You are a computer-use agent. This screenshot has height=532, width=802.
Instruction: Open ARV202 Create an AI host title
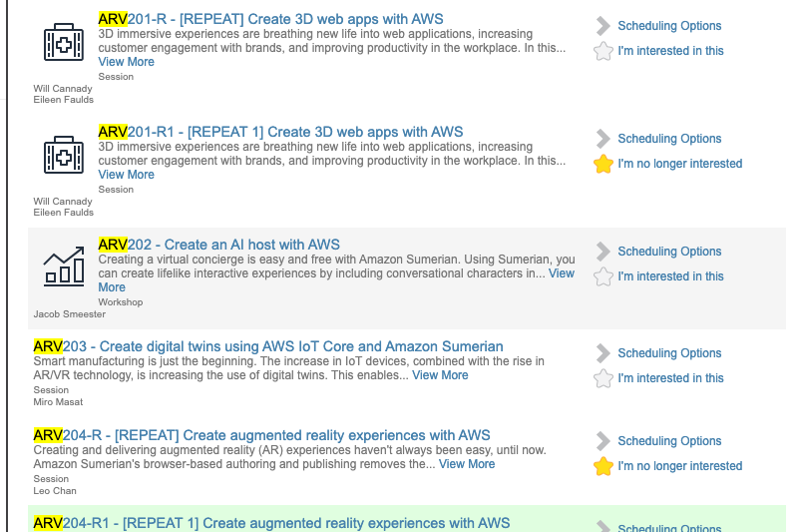pyautogui.click(x=218, y=245)
